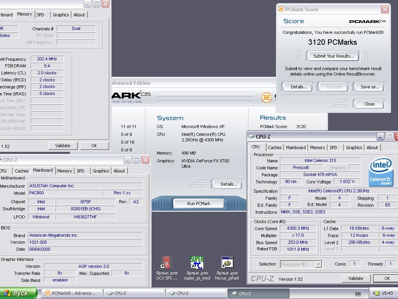Click the To Excel button
Image resolution: width=398 pixels, height=299 pixels.
333,87
